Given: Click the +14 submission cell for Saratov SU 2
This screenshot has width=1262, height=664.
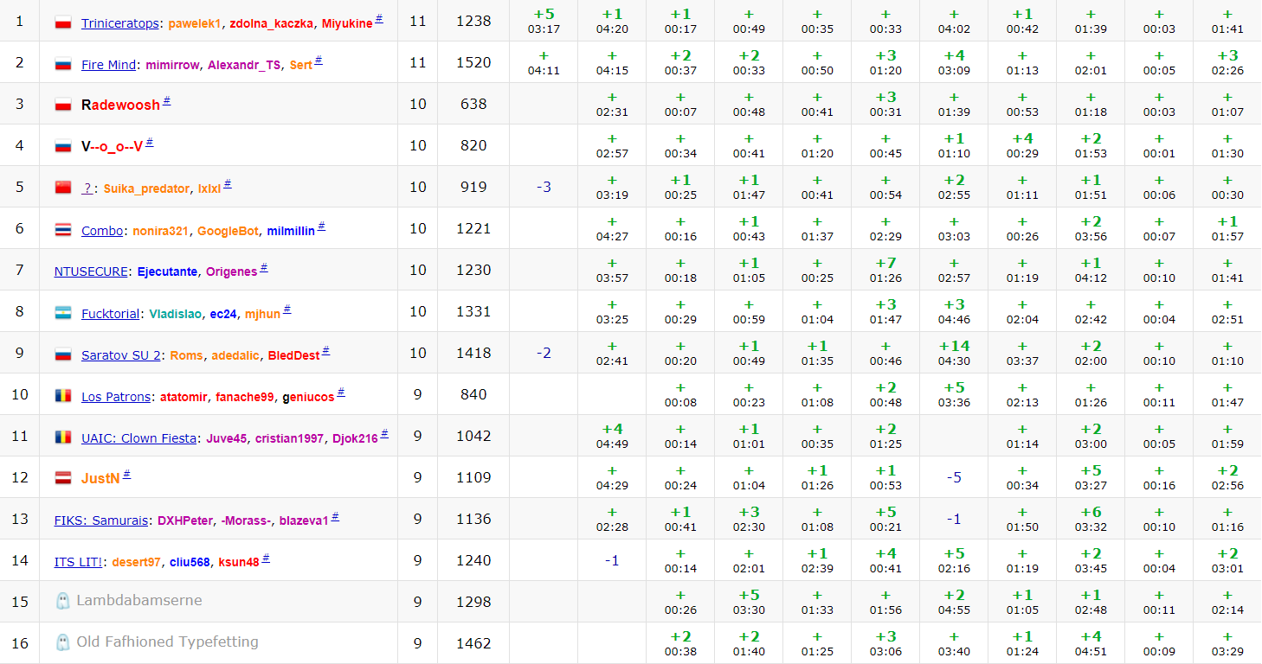Looking at the screenshot, I should click(x=954, y=353).
